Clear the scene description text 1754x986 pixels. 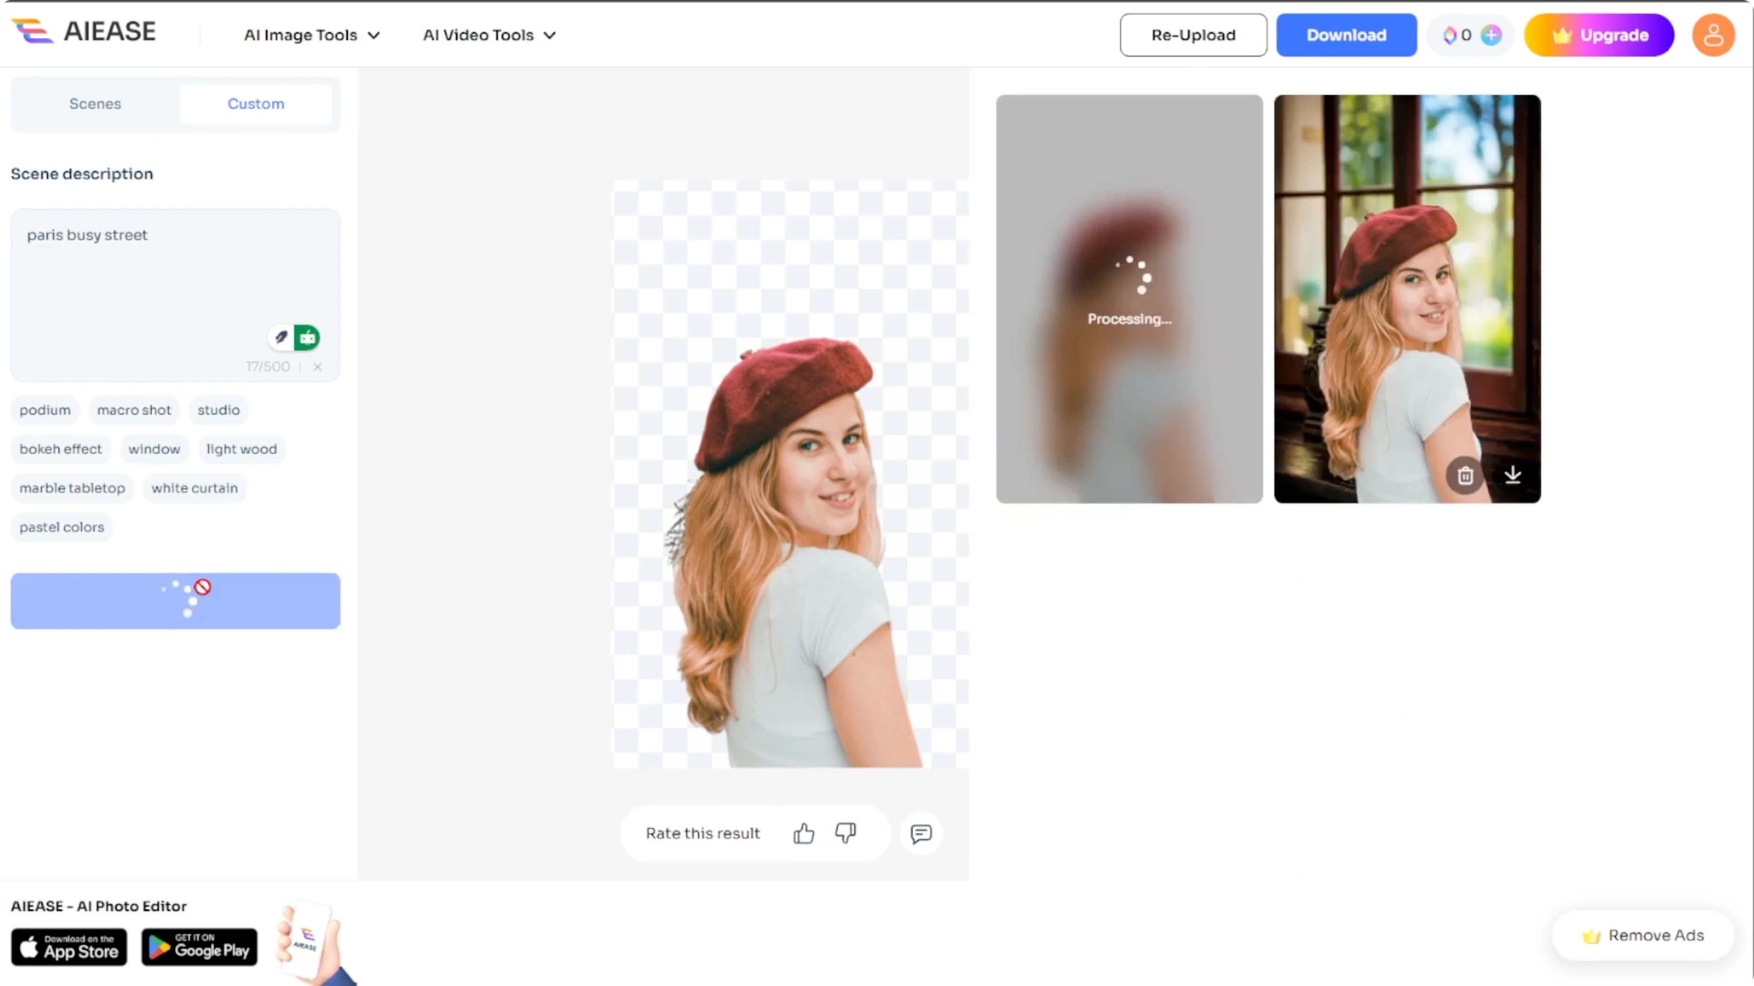pyautogui.click(x=317, y=367)
